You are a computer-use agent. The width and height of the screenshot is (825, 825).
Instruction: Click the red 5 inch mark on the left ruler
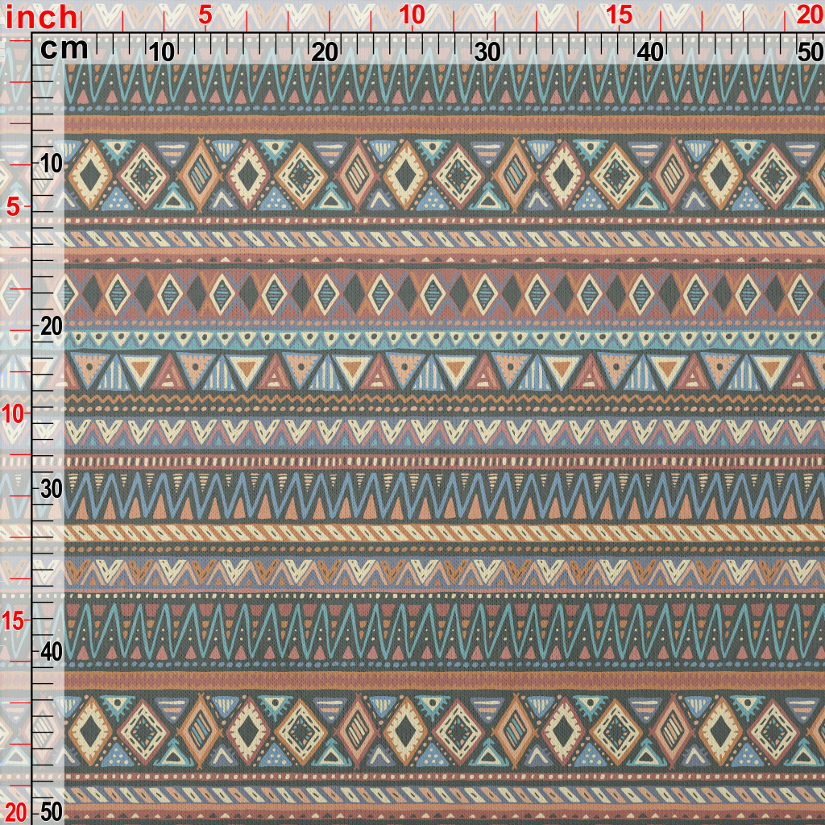(12, 207)
